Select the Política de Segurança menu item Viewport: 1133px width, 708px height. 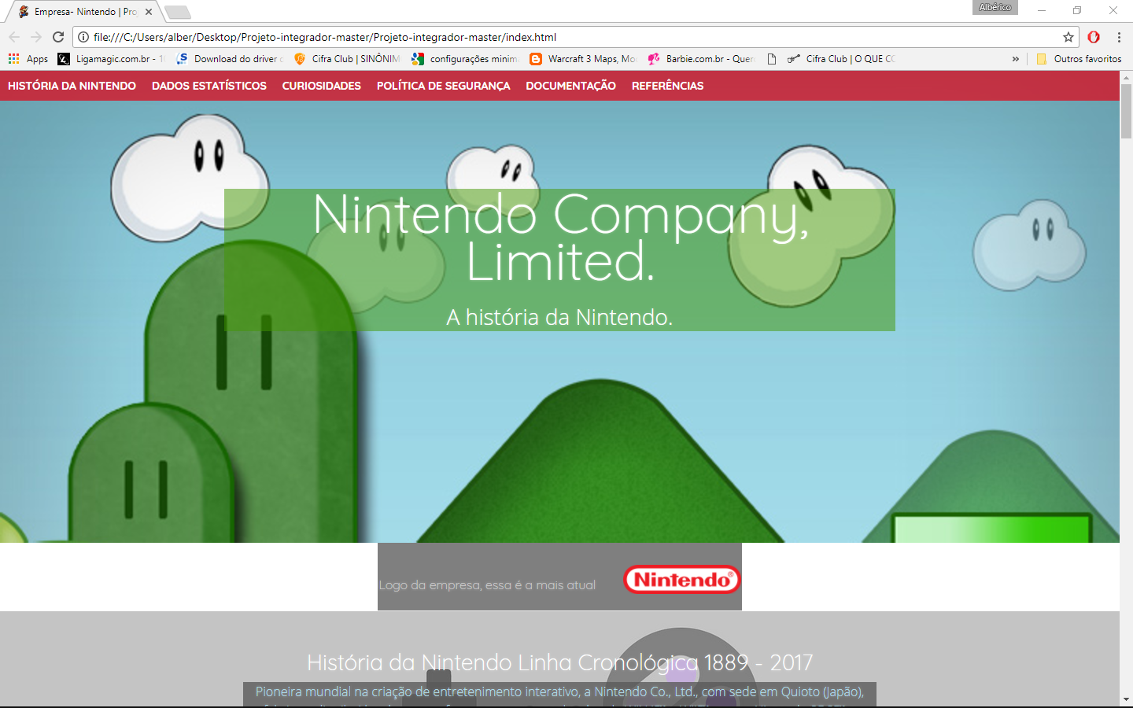(x=444, y=86)
